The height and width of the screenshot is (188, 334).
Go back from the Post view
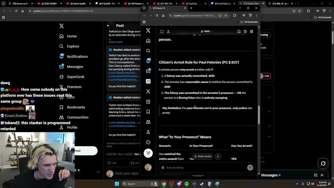(x=108, y=26)
